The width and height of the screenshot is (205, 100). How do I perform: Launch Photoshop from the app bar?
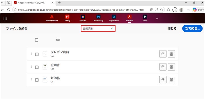[98, 18]
